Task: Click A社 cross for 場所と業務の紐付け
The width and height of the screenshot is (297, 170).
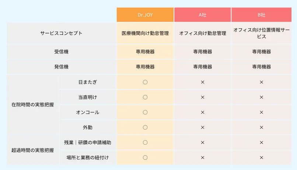Action: coord(202,157)
